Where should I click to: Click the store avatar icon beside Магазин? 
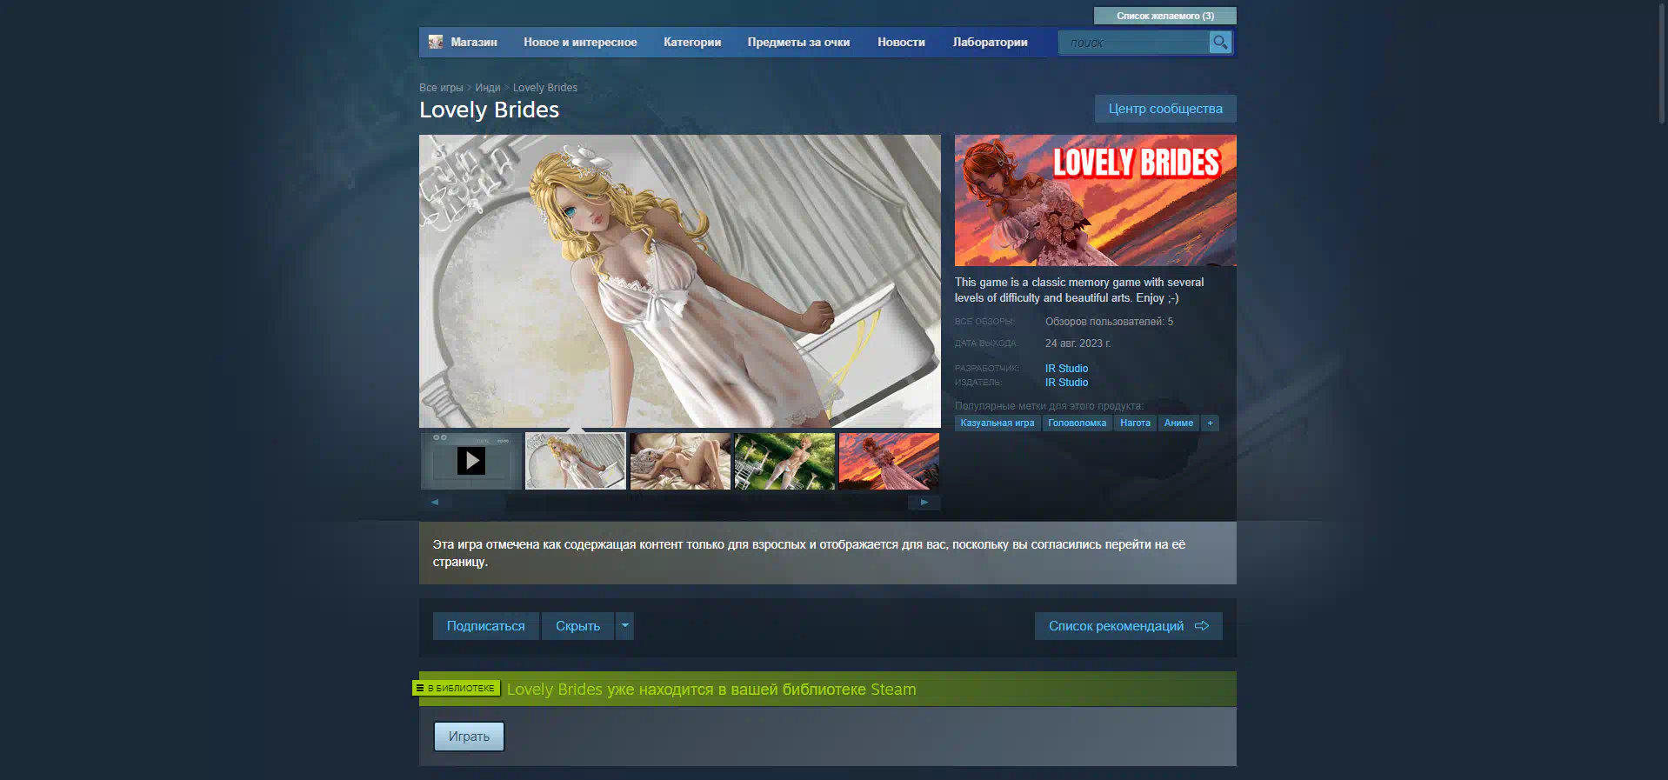coord(436,42)
